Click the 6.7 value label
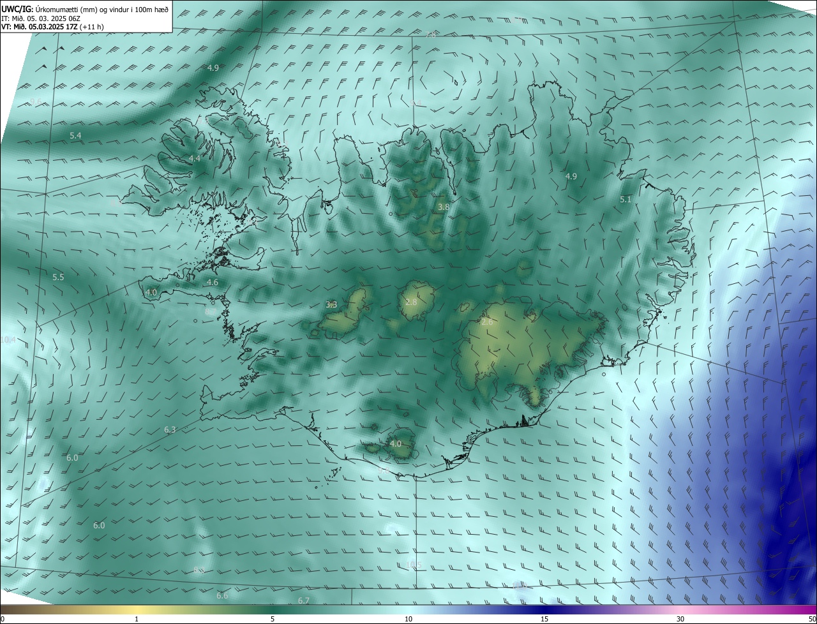 coord(304,600)
